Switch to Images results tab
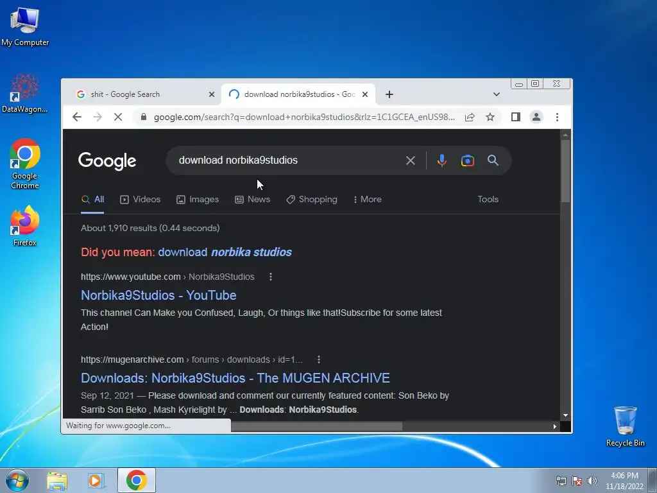The width and height of the screenshot is (657, 493). click(198, 200)
